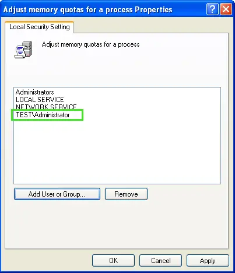Image resolution: width=235 pixels, height=273 pixels.
Task: Click the security policy server icon
Action: [23, 50]
